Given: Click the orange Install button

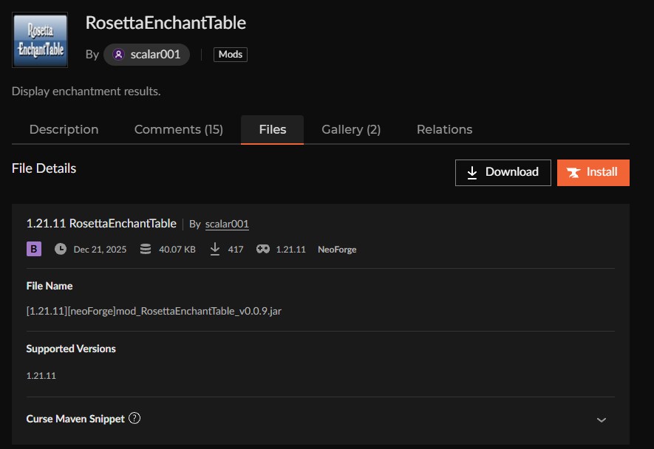Looking at the screenshot, I should (x=593, y=172).
